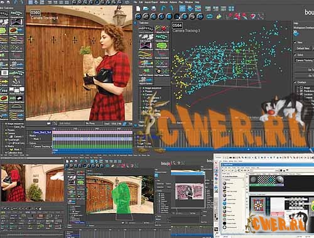This screenshot has width=314, height=238.
Task: Toggle the Predictions overlay checkbox
Action: coord(301,91)
